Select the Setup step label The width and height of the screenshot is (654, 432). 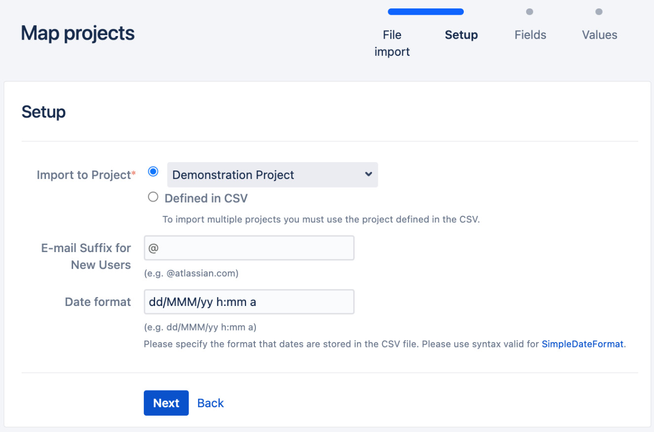[x=461, y=35]
